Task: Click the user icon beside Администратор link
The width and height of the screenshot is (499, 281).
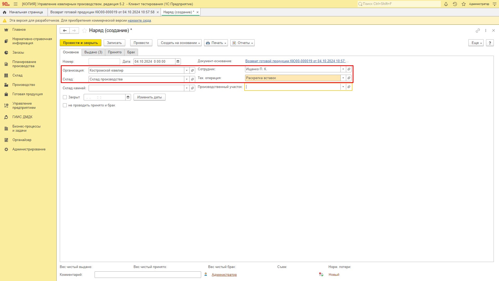Action: [x=206, y=274]
